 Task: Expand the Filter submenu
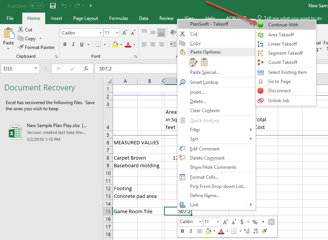[216, 130]
